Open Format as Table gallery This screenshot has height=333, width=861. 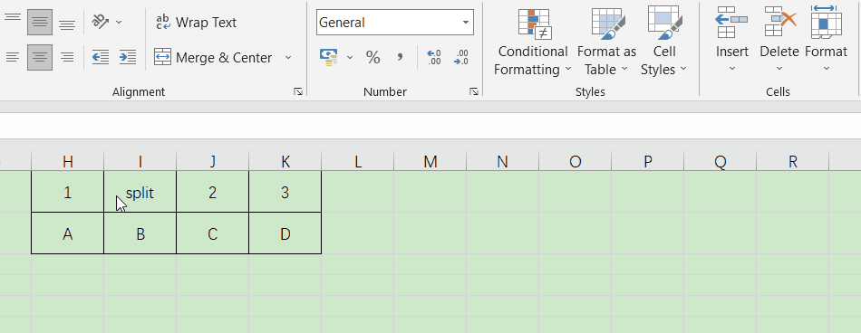[x=606, y=42]
